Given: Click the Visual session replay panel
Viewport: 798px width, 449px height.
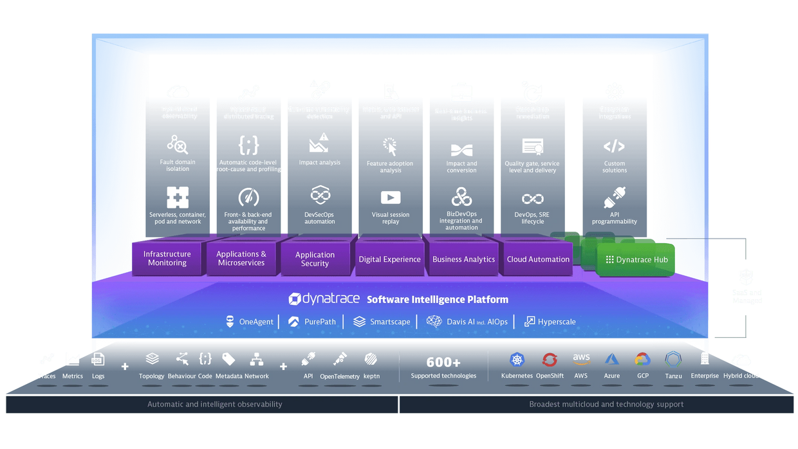Looking at the screenshot, I should point(390,206).
